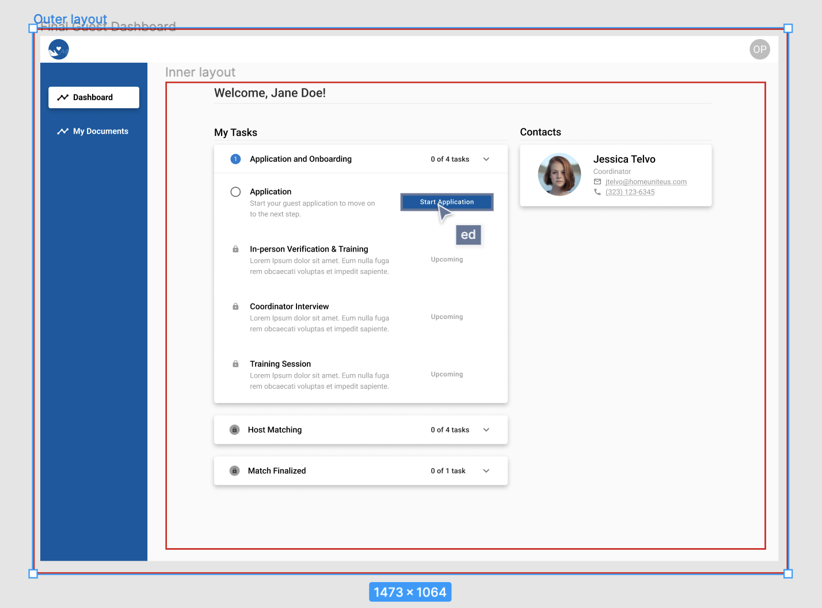
Task: Click the email envelope icon for Jessica Telvo
Action: click(x=597, y=181)
